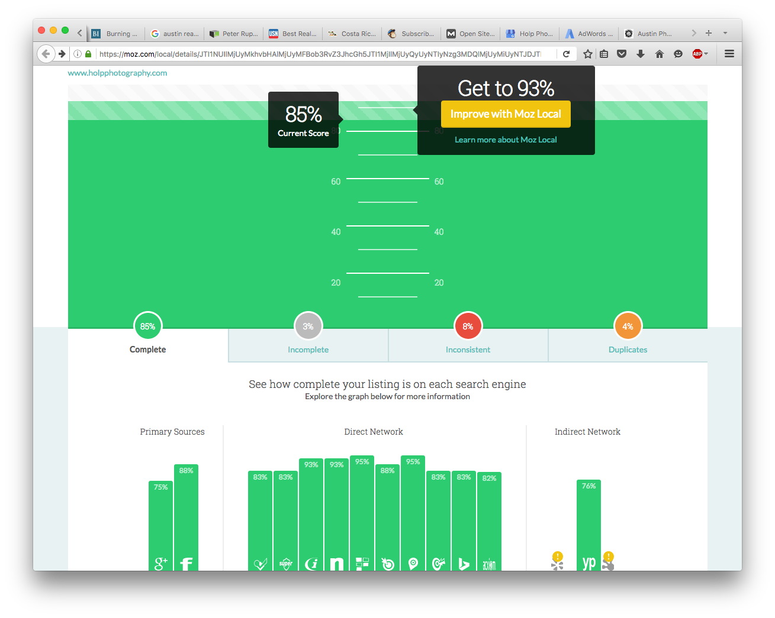This screenshot has height=618, width=775.
Task: Switch to the Burning tab
Action: [x=115, y=34]
